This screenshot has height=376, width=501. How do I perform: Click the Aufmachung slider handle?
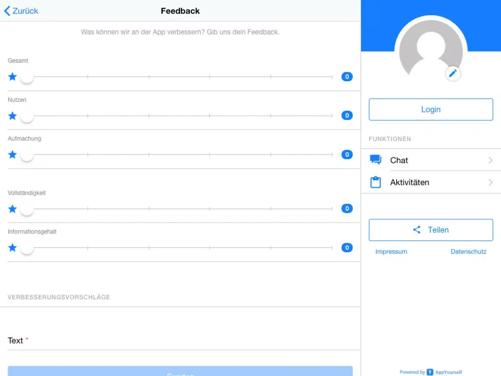27,155
